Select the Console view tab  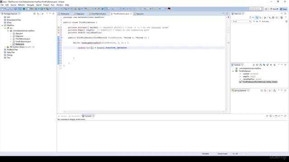pyautogui.click(x=88, y=116)
